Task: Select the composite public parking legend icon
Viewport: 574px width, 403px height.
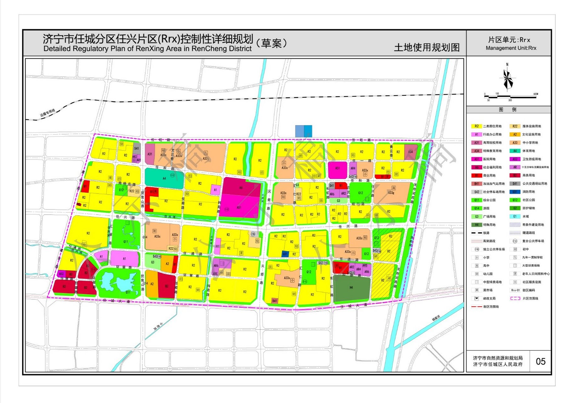Action: tap(515, 241)
